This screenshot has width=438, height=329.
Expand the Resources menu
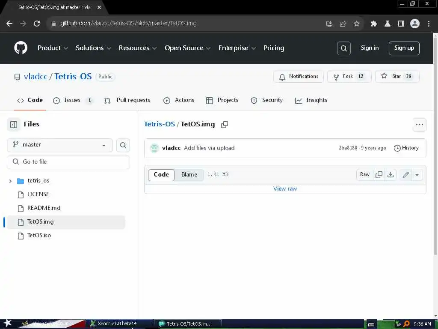[x=137, y=48]
